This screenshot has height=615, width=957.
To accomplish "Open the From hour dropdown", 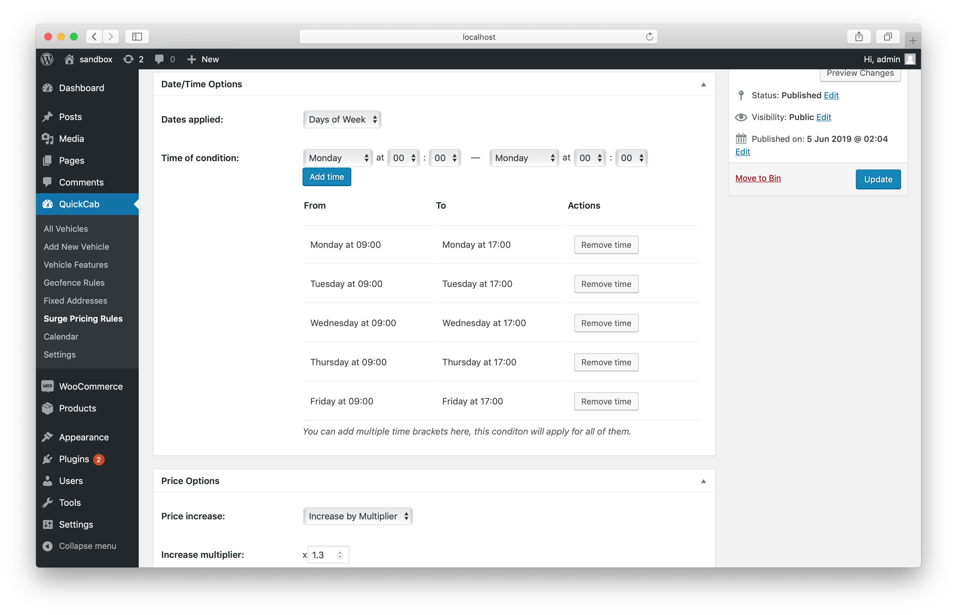I will 404,158.
